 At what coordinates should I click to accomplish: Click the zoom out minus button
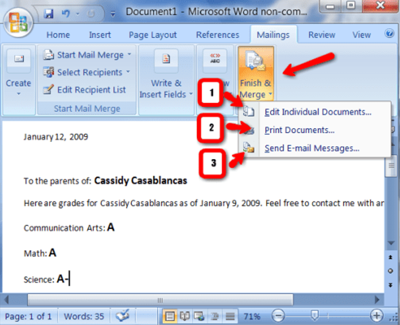[x=278, y=316]
